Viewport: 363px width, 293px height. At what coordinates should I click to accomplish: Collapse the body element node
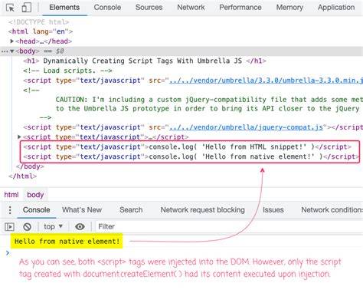point(11,51)
